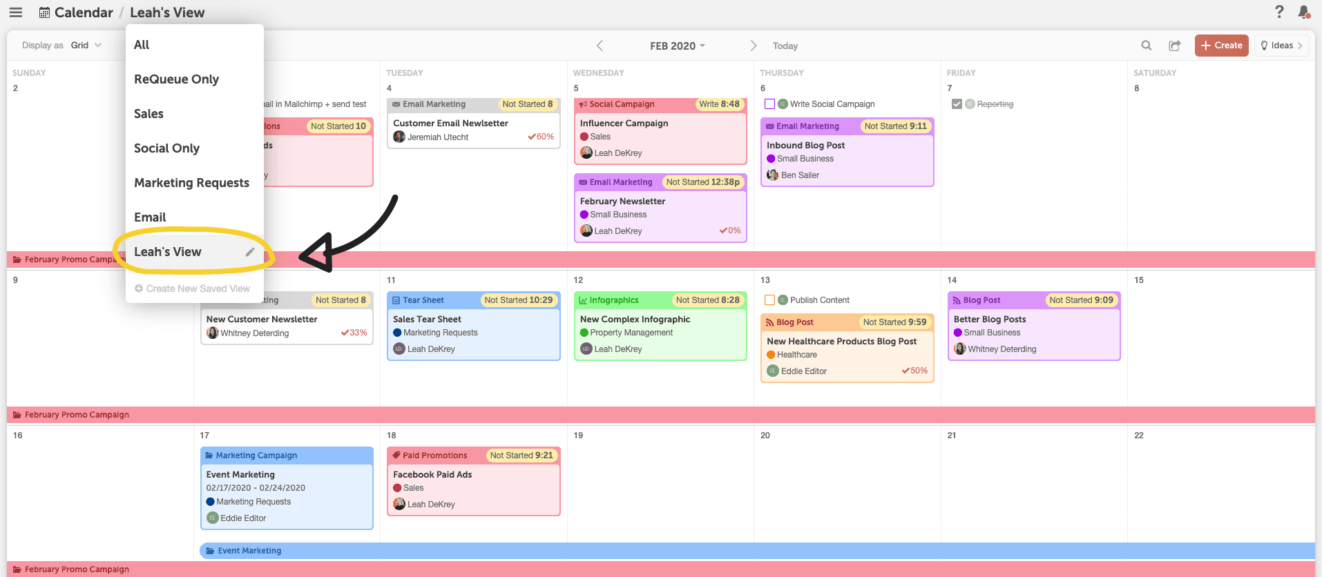Click Sales red color dot on Influencer Campaign
Screen dimensions: 1322x577
coord(584,137)
